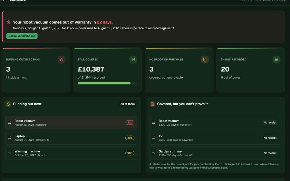
Task: Click the 'A retailer asks for the receipt' note
Action: point(214,166)
